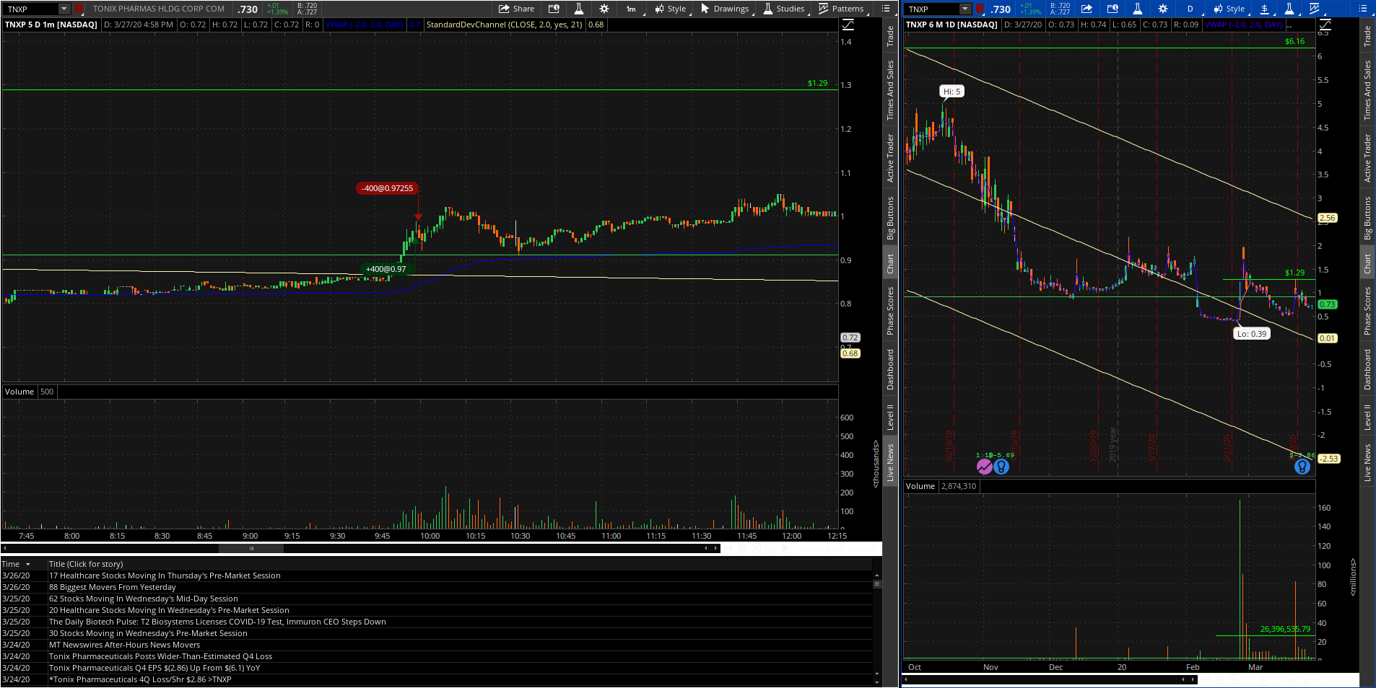1376x688 pixels.
Task: Open the Studies menu in the 1m chart
Action: [784, 9]
